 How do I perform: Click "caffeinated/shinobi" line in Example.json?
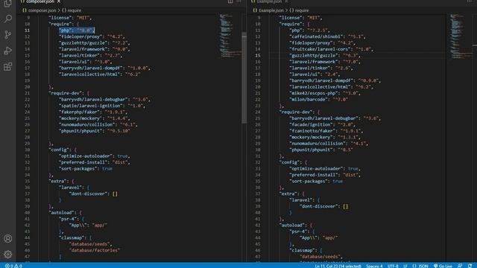click(327, 36)
